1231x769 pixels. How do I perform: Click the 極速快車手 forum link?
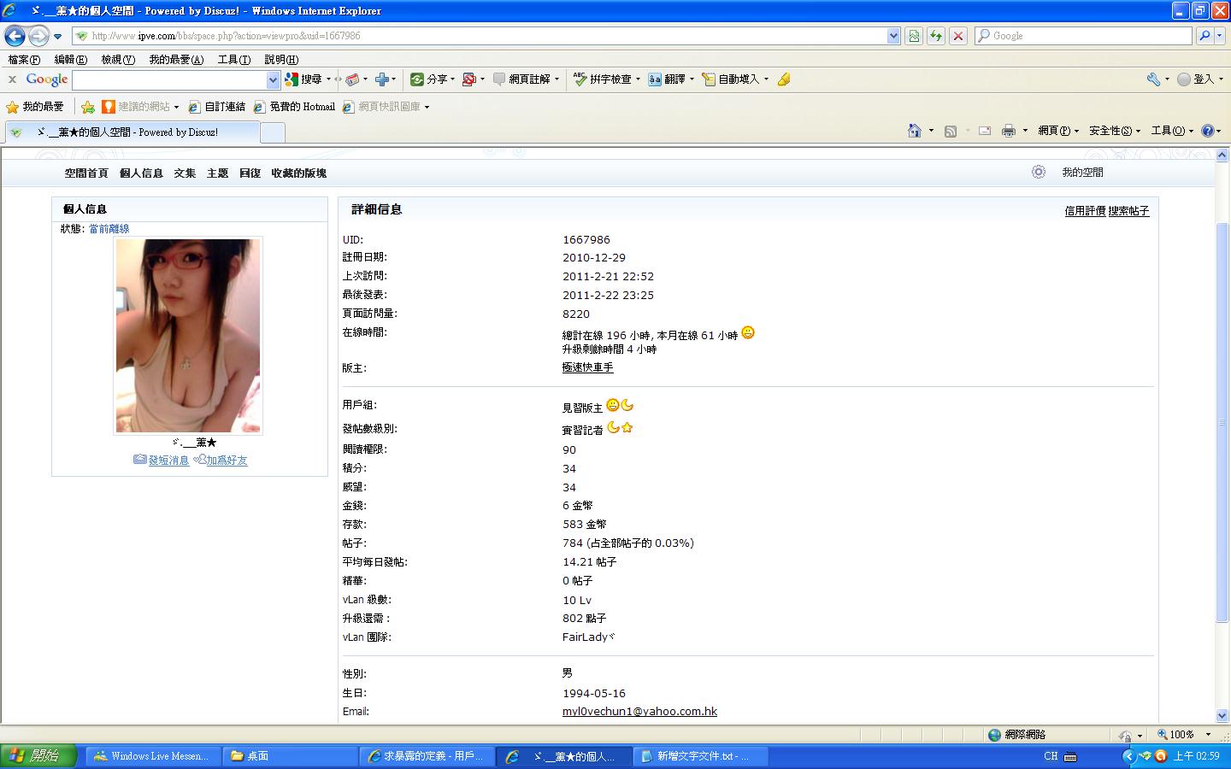[587, 367]
